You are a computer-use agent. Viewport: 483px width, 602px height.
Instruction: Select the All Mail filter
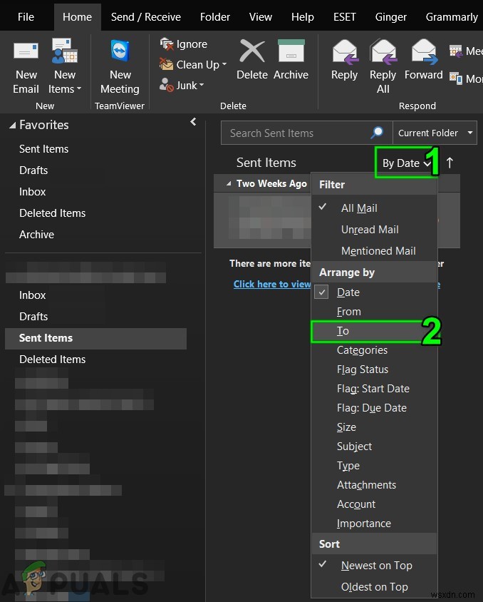374,208
